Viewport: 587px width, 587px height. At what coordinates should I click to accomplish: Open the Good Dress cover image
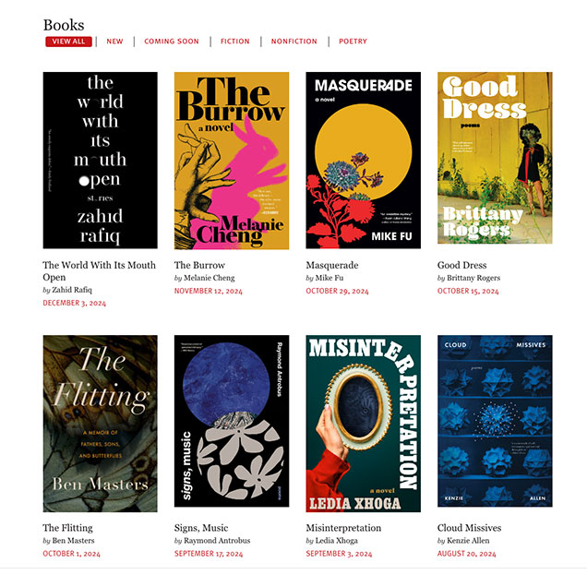[x=495, y=158]
